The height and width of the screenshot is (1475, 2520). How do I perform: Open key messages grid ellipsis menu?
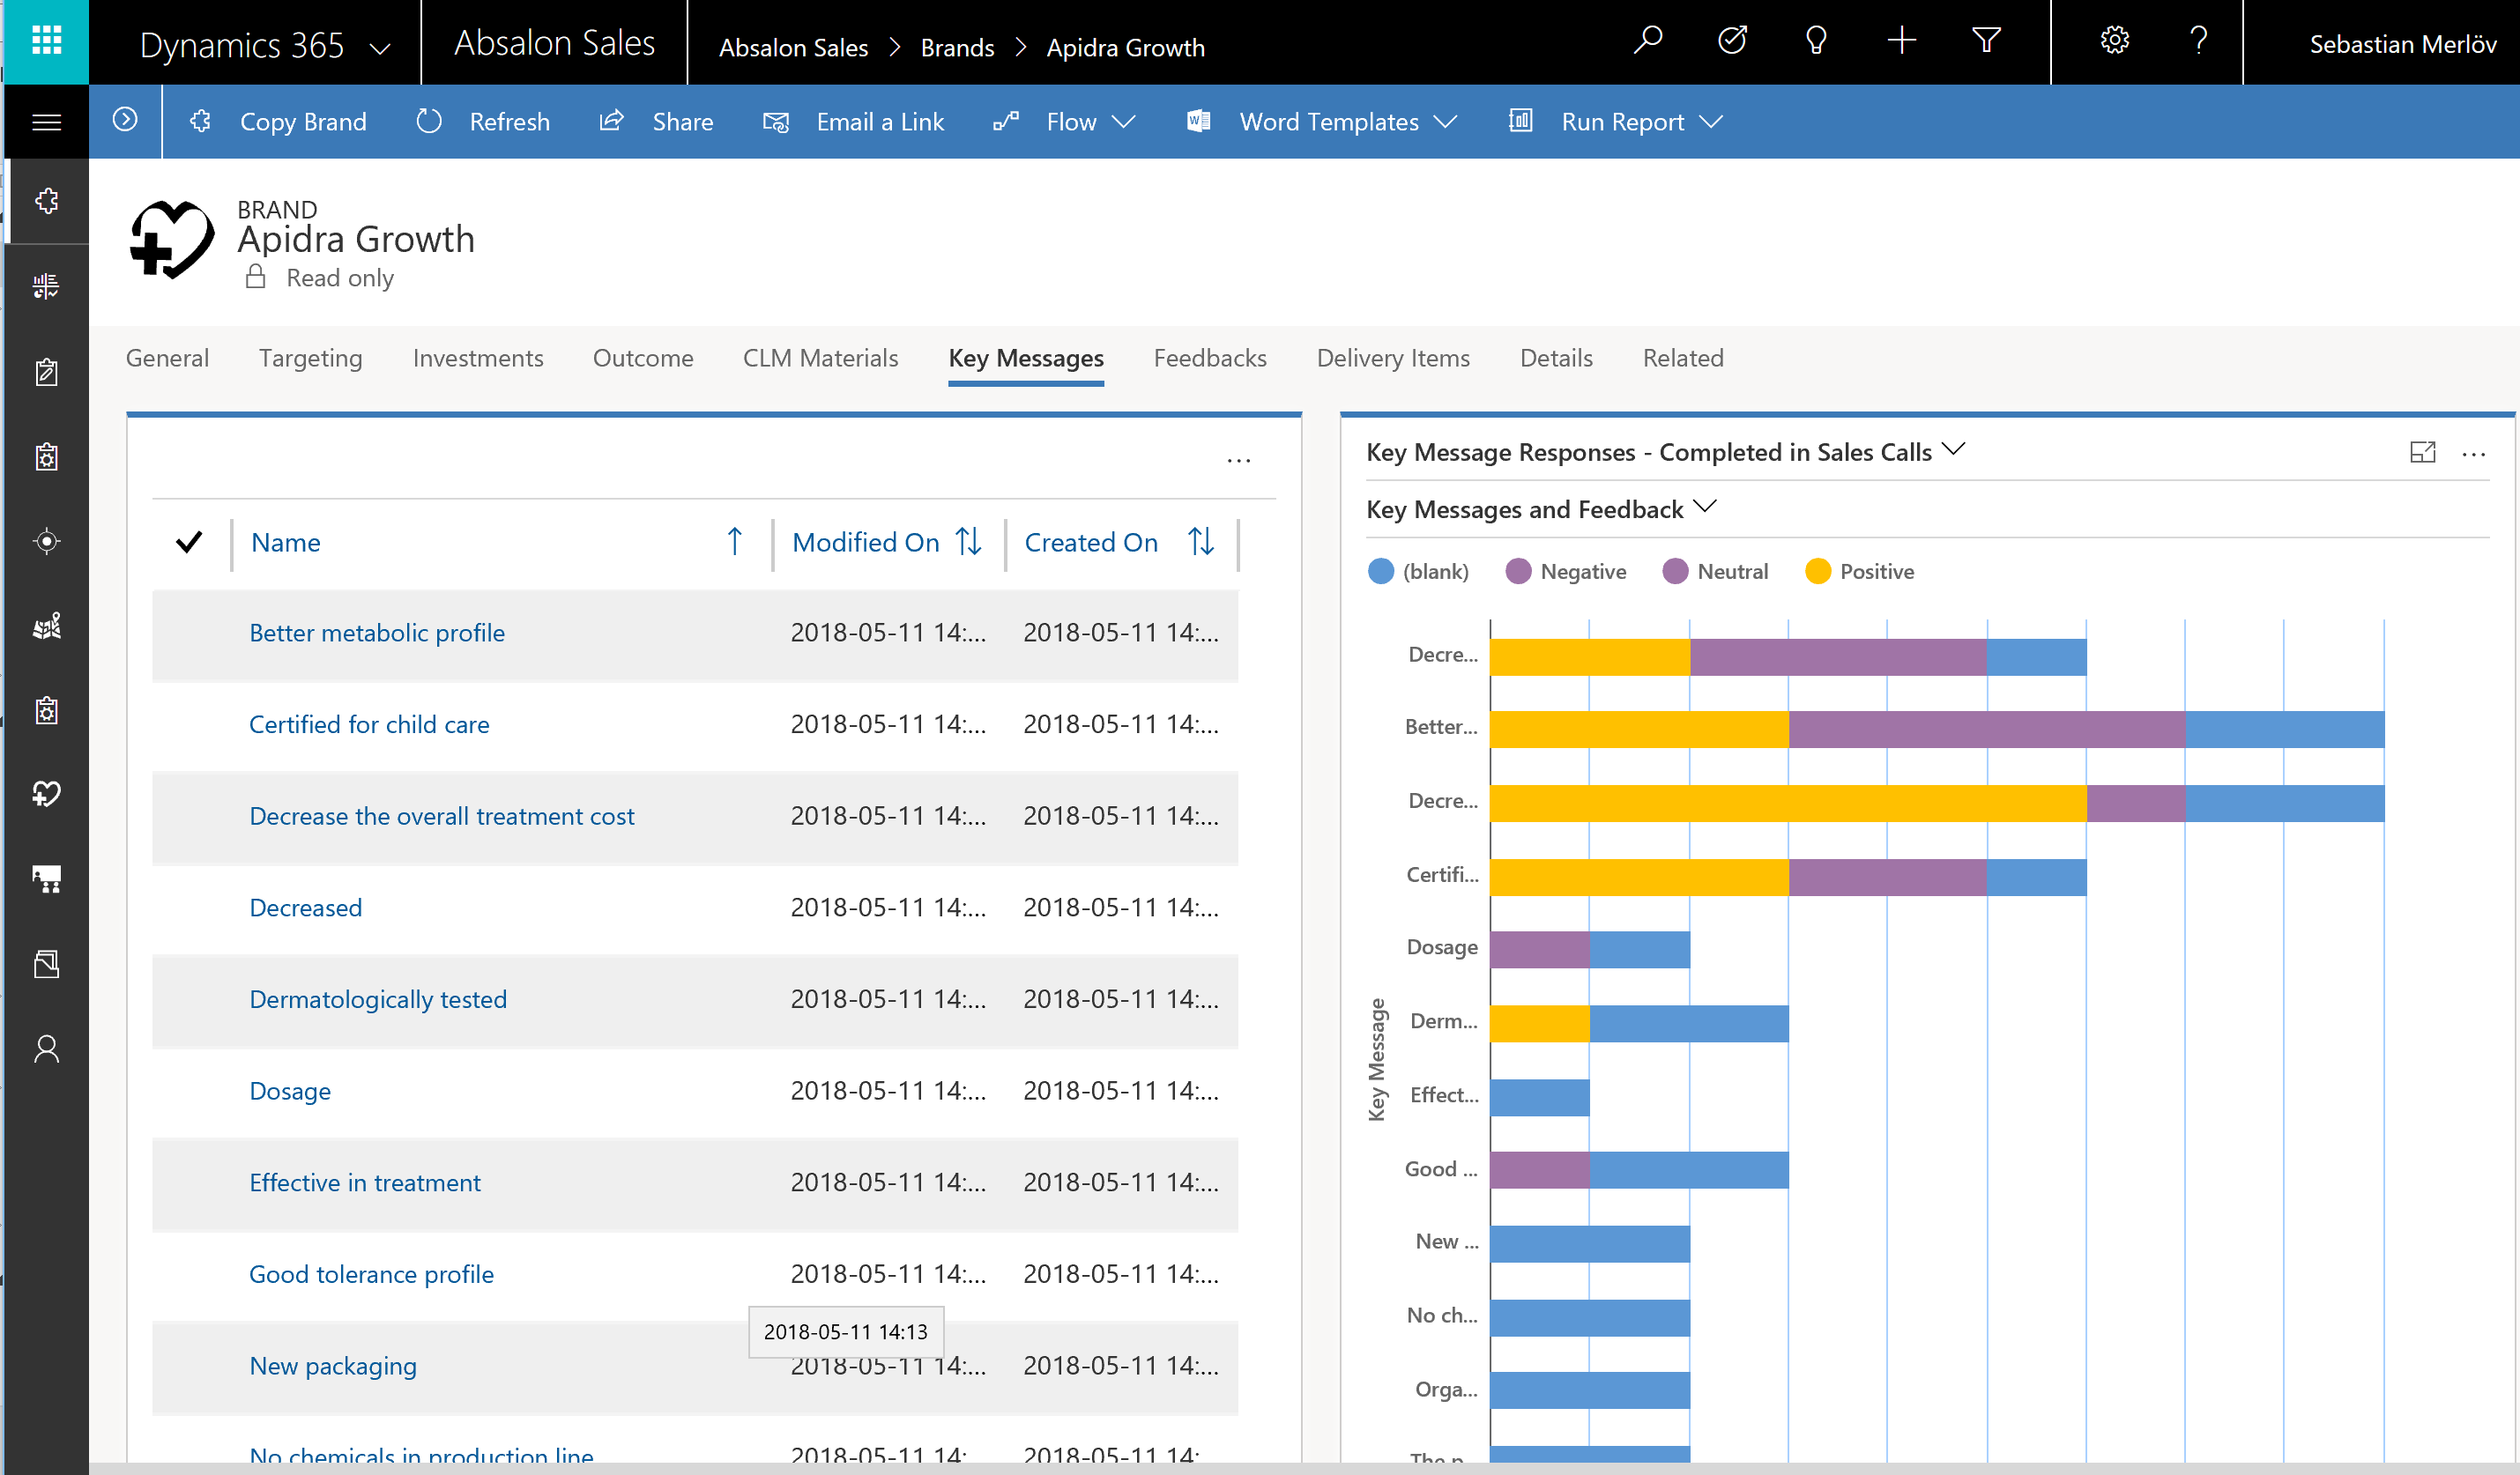[1239, 461]
